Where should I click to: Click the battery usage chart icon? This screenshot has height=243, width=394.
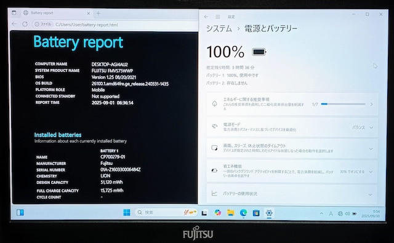coord(214,193)
